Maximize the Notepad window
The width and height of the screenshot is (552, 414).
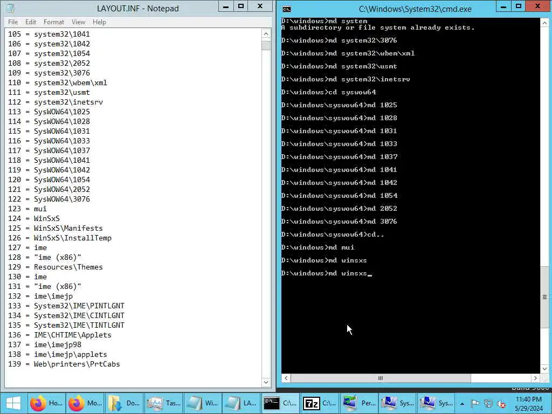click(x=241, y=6)
